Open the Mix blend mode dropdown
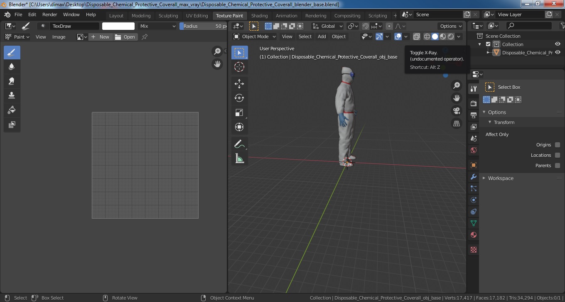The image size is (565, 302). tap(158, 26)
